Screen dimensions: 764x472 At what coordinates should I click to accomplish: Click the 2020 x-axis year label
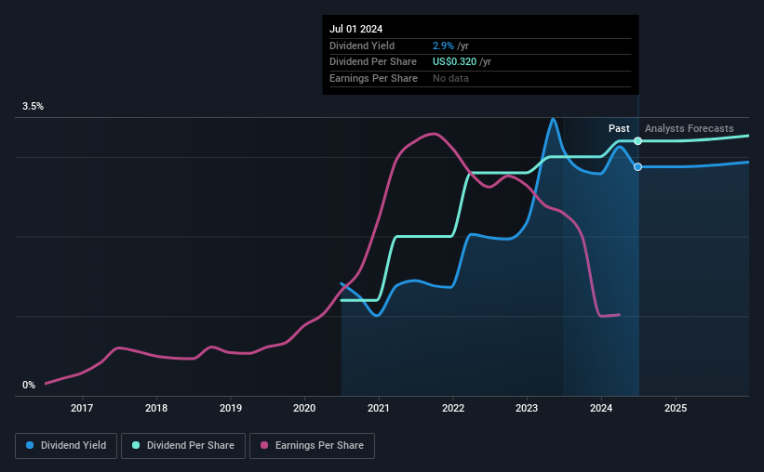coord(304,408)
